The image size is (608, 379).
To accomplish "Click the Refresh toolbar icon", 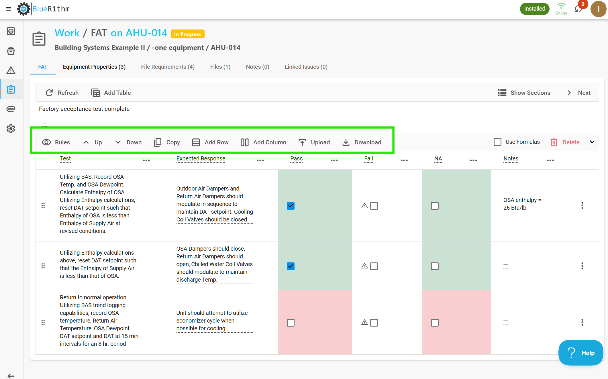I will pyautogui.click(x=49, y=93).
